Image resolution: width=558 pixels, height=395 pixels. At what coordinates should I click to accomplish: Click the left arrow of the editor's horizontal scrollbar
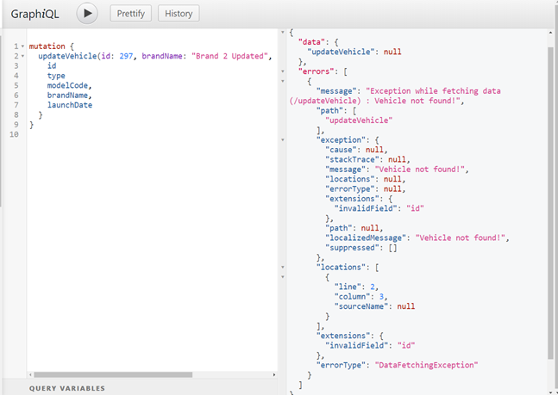(31, 375)
